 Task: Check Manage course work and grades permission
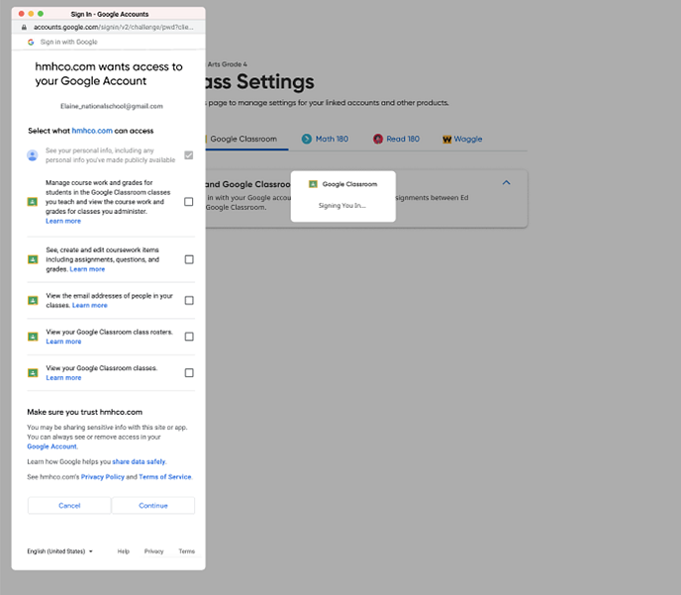click(188, 202)
